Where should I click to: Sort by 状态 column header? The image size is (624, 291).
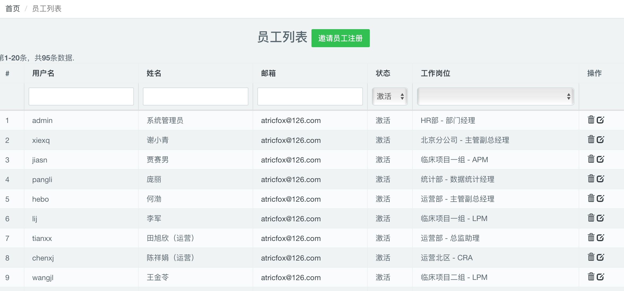click(x=383, y=73)
